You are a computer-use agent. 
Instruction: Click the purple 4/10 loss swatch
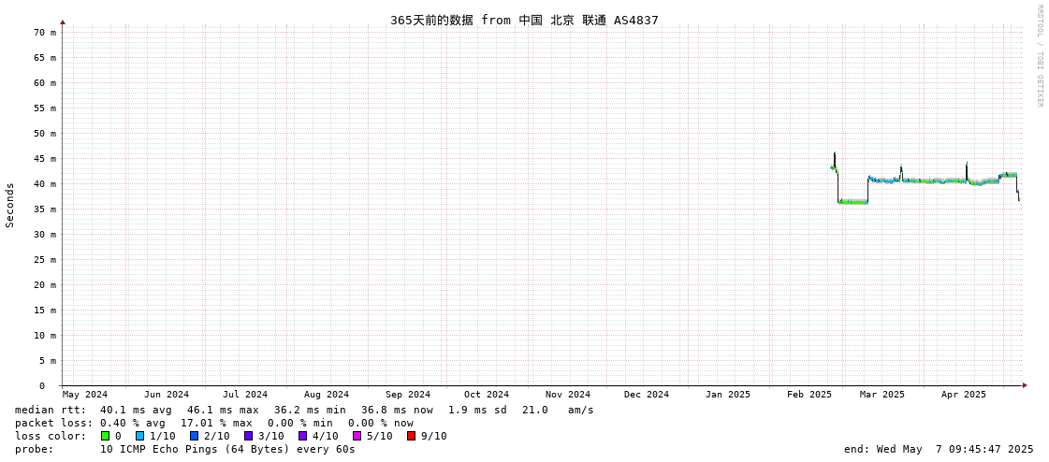click(x=302, y=436)
